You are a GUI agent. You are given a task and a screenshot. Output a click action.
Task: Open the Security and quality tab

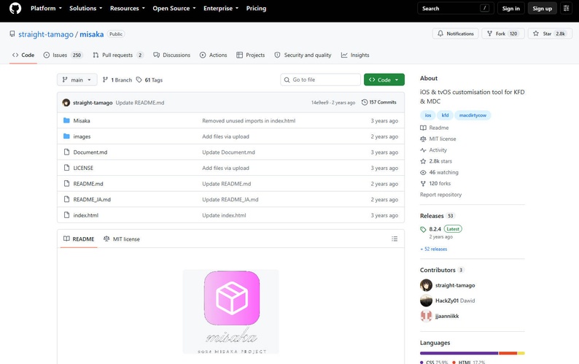click(x=303, y=55)
